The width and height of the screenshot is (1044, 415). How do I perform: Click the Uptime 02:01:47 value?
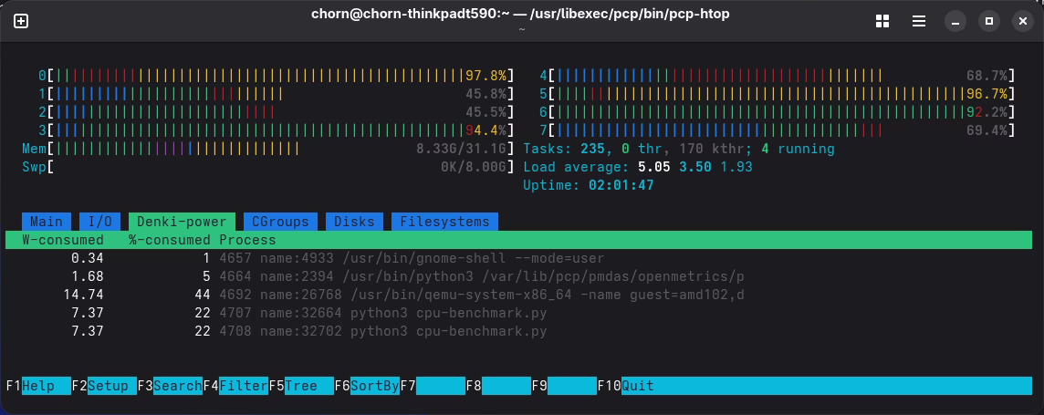point(621,185)
